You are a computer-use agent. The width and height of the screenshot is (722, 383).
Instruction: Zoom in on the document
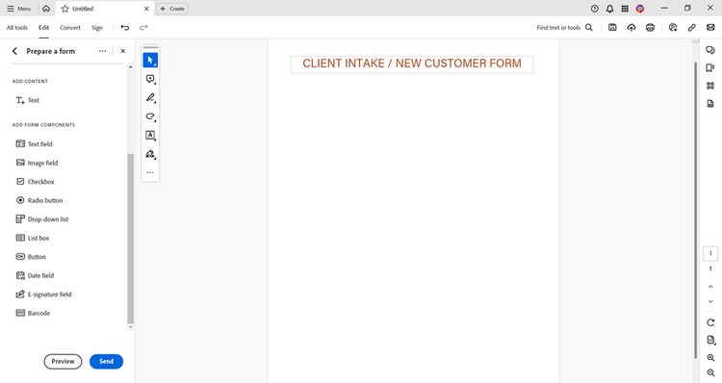pos(710,358)
